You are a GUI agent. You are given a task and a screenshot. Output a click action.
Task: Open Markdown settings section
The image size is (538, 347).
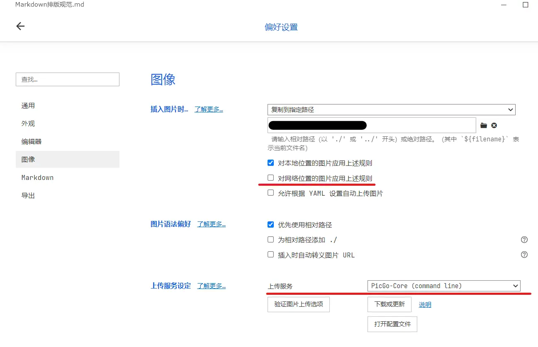click(x=68, y=177)
